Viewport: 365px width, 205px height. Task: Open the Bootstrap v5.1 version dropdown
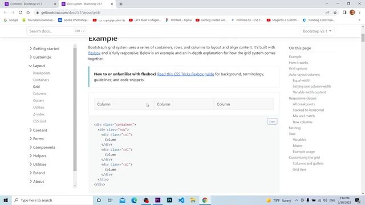[x=317, y=31]
